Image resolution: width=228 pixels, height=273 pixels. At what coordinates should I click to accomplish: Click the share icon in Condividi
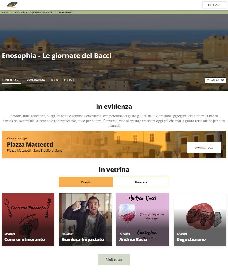click(223, 80)
